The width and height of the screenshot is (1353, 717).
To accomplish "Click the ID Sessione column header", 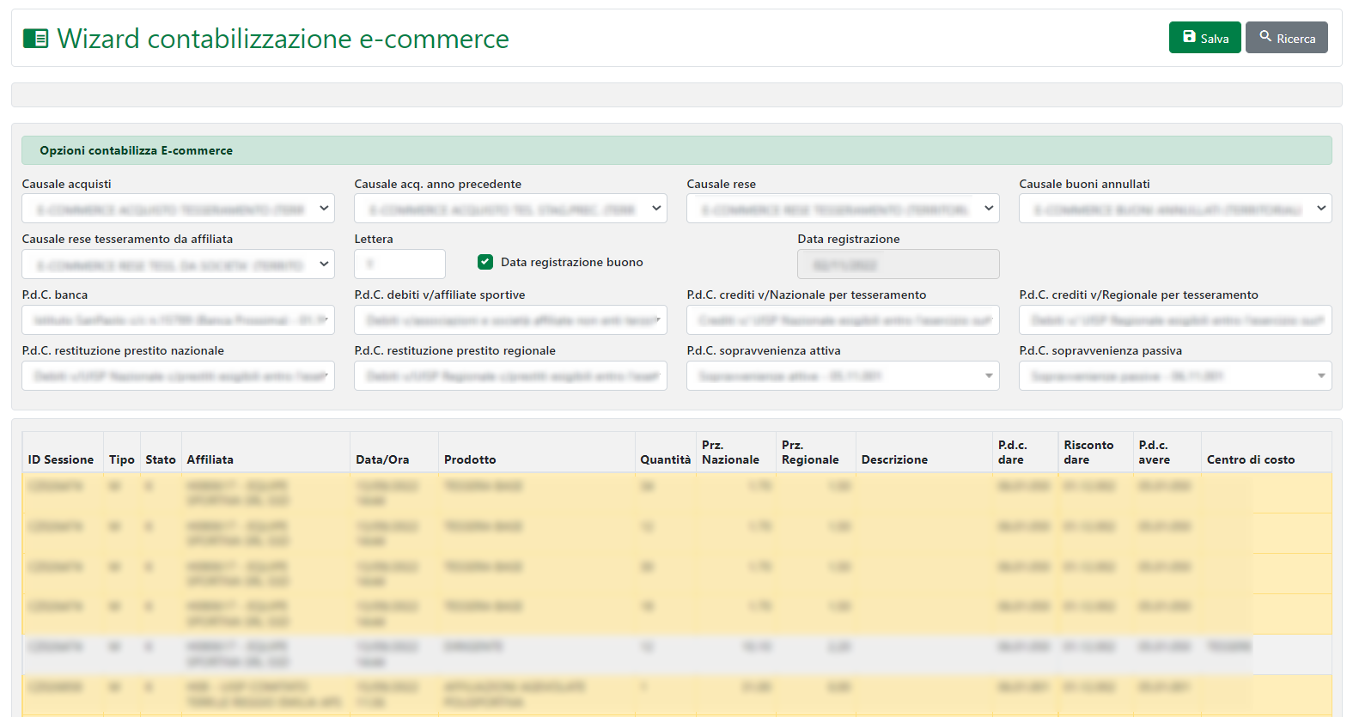I will pos(60,459).
